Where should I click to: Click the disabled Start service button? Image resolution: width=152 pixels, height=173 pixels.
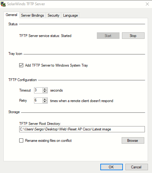coord(108,36)
